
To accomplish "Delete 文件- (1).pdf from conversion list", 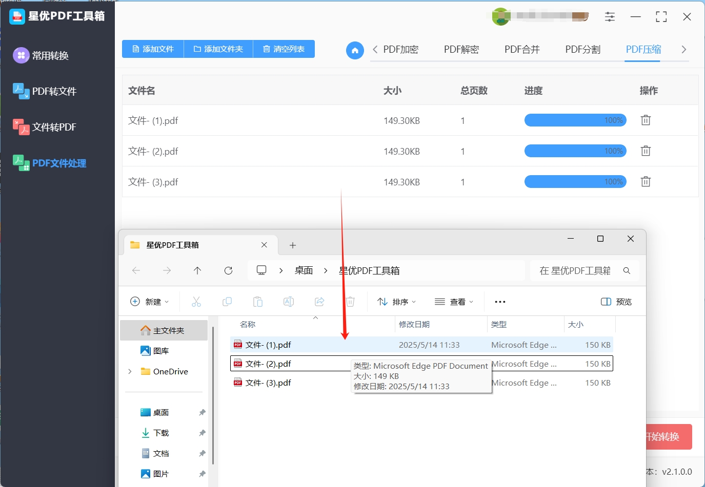I will point(646,120).
